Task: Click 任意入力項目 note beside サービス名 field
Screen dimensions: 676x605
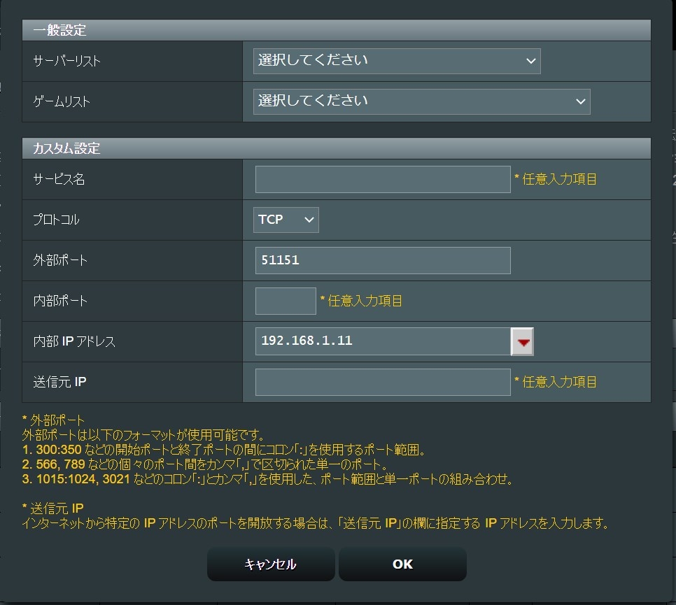Action: pyautogui.click(x=556, y=179)
